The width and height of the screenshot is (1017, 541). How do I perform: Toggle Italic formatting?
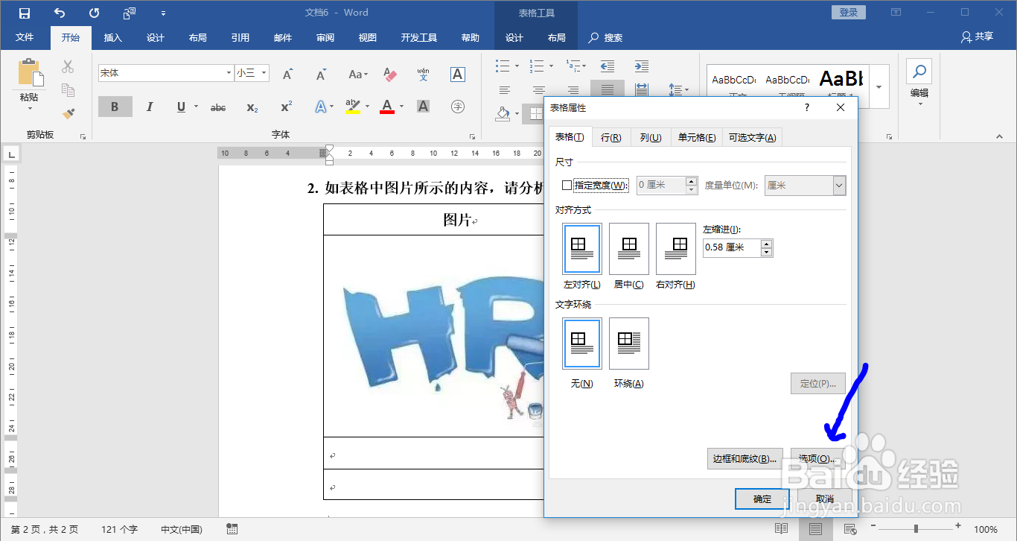tap(150, 107)
